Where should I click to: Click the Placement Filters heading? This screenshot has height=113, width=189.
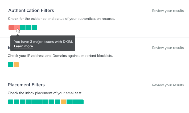coord(26,85)
